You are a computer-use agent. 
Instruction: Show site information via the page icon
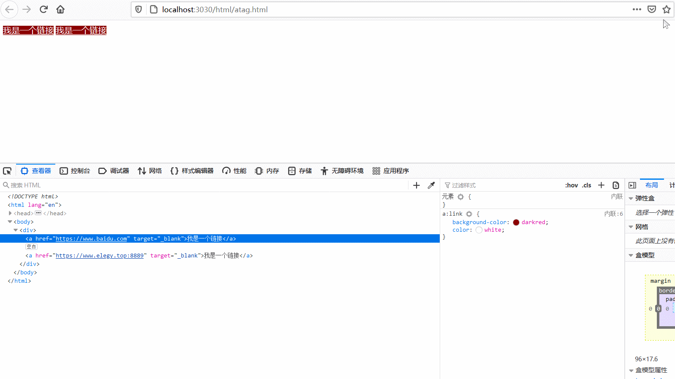point(154,9)
